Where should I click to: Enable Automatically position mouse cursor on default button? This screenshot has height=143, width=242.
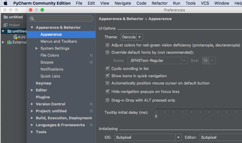click(x=107, y=83)
